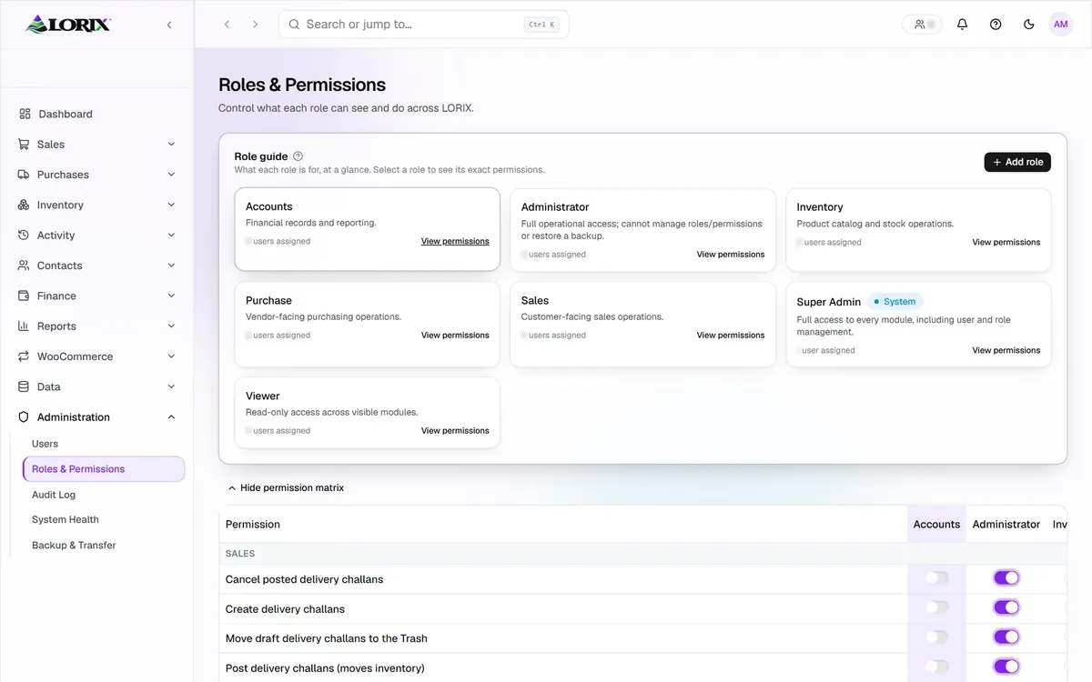
Task: Expand the Contacts menu chevron
Action: click(x=171, y=266)
